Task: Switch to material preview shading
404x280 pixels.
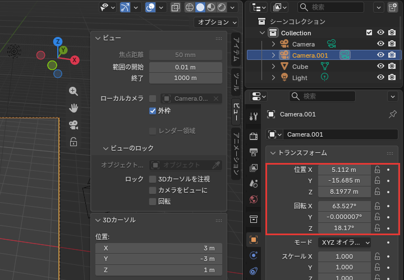Action: [211, 7]
